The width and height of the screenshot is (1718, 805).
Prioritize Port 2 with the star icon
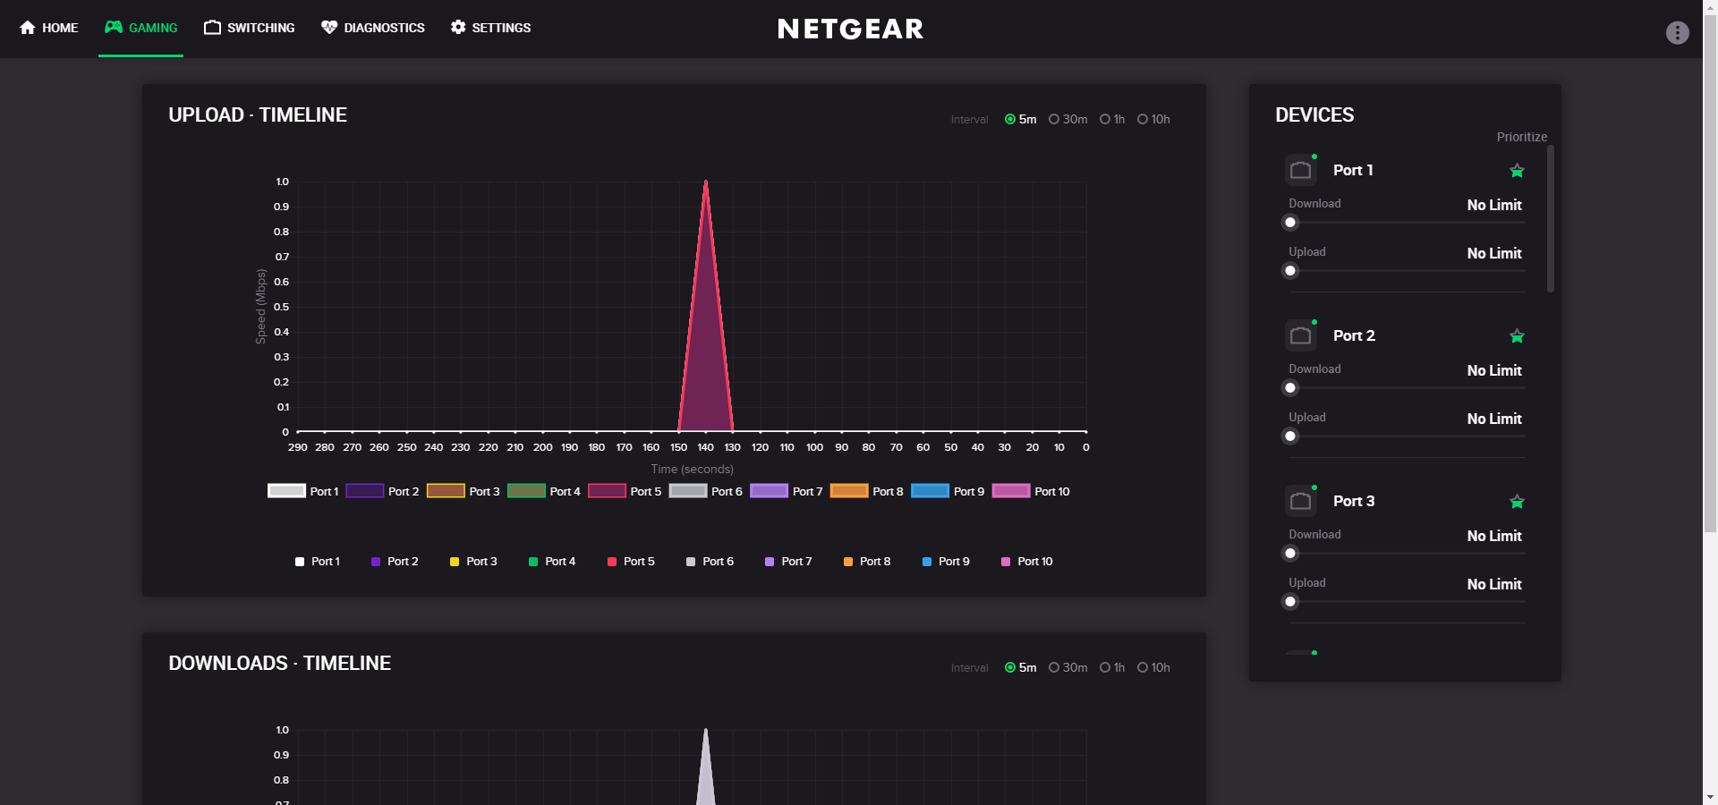(1517, 336)
